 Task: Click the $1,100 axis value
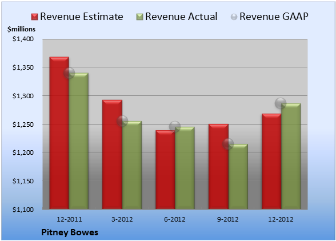[x=23, y=210]
